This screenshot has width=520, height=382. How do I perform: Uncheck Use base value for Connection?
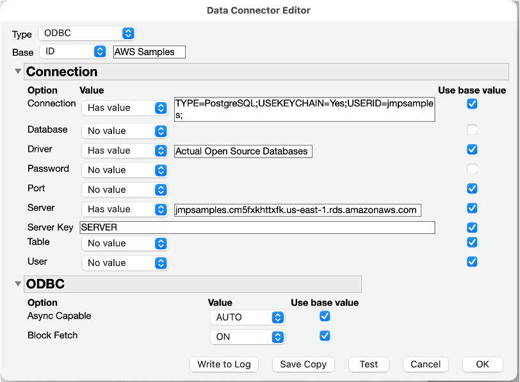472,103
